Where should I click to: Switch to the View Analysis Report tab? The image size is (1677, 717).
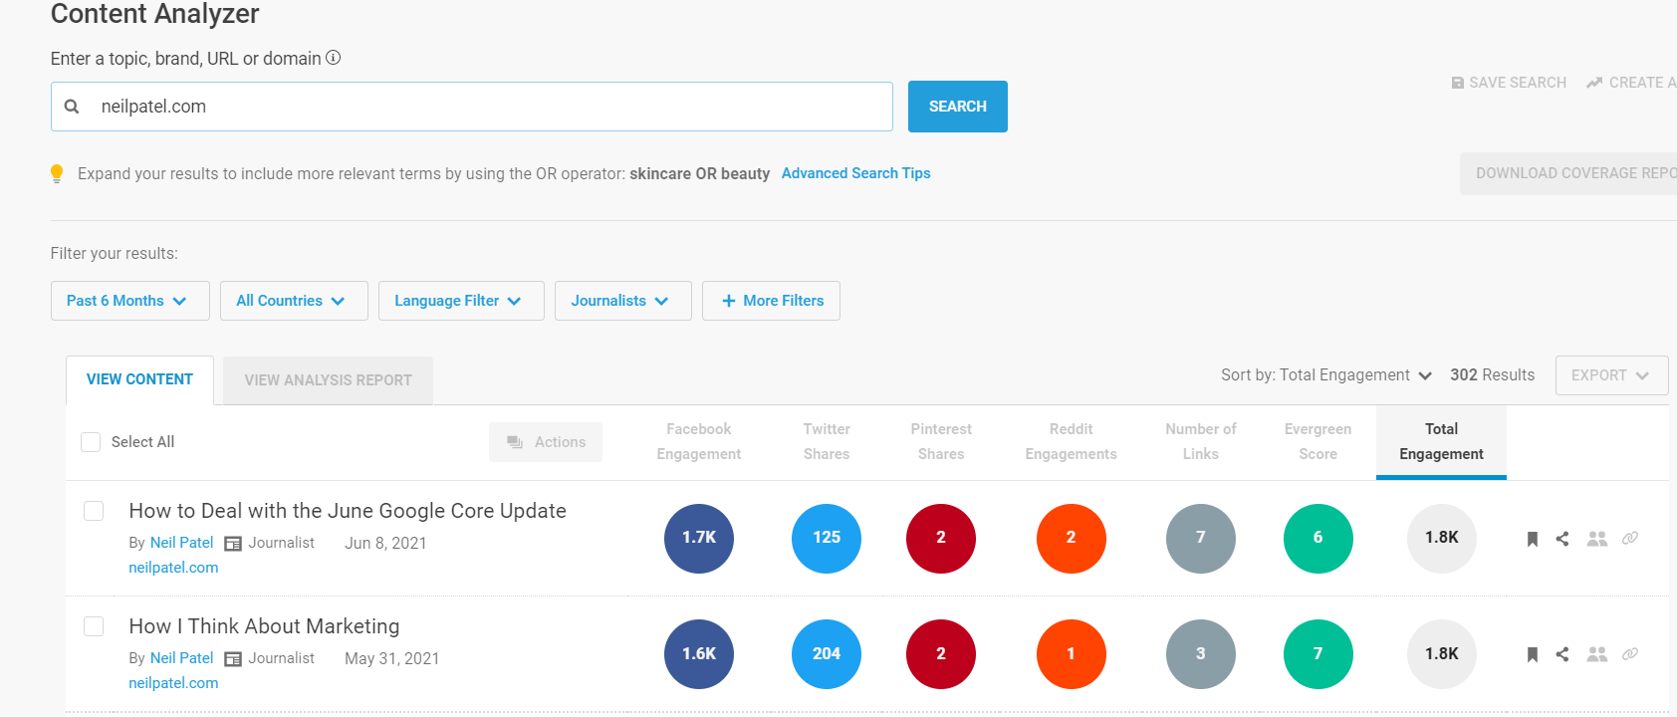coord(328,380)
